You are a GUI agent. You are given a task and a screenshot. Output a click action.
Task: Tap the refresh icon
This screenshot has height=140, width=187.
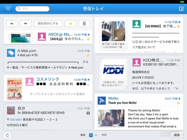(7, 135)
